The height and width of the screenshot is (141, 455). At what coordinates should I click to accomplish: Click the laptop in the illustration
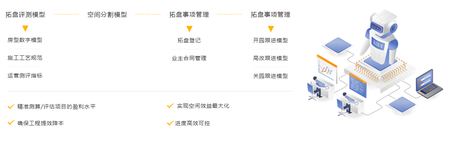point(429,84)
